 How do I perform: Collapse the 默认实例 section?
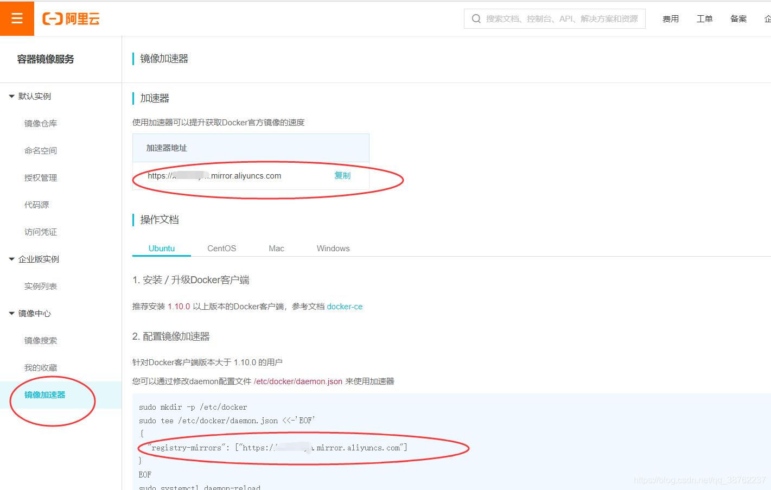[11, 96]
